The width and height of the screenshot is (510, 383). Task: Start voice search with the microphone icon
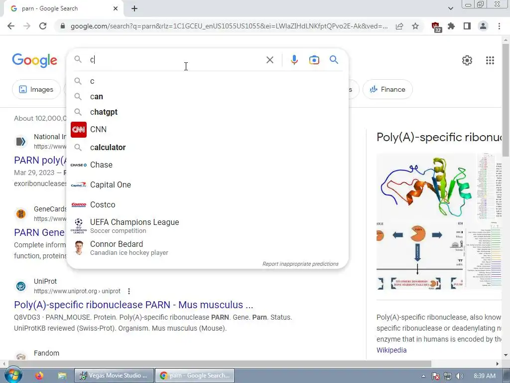294,60
